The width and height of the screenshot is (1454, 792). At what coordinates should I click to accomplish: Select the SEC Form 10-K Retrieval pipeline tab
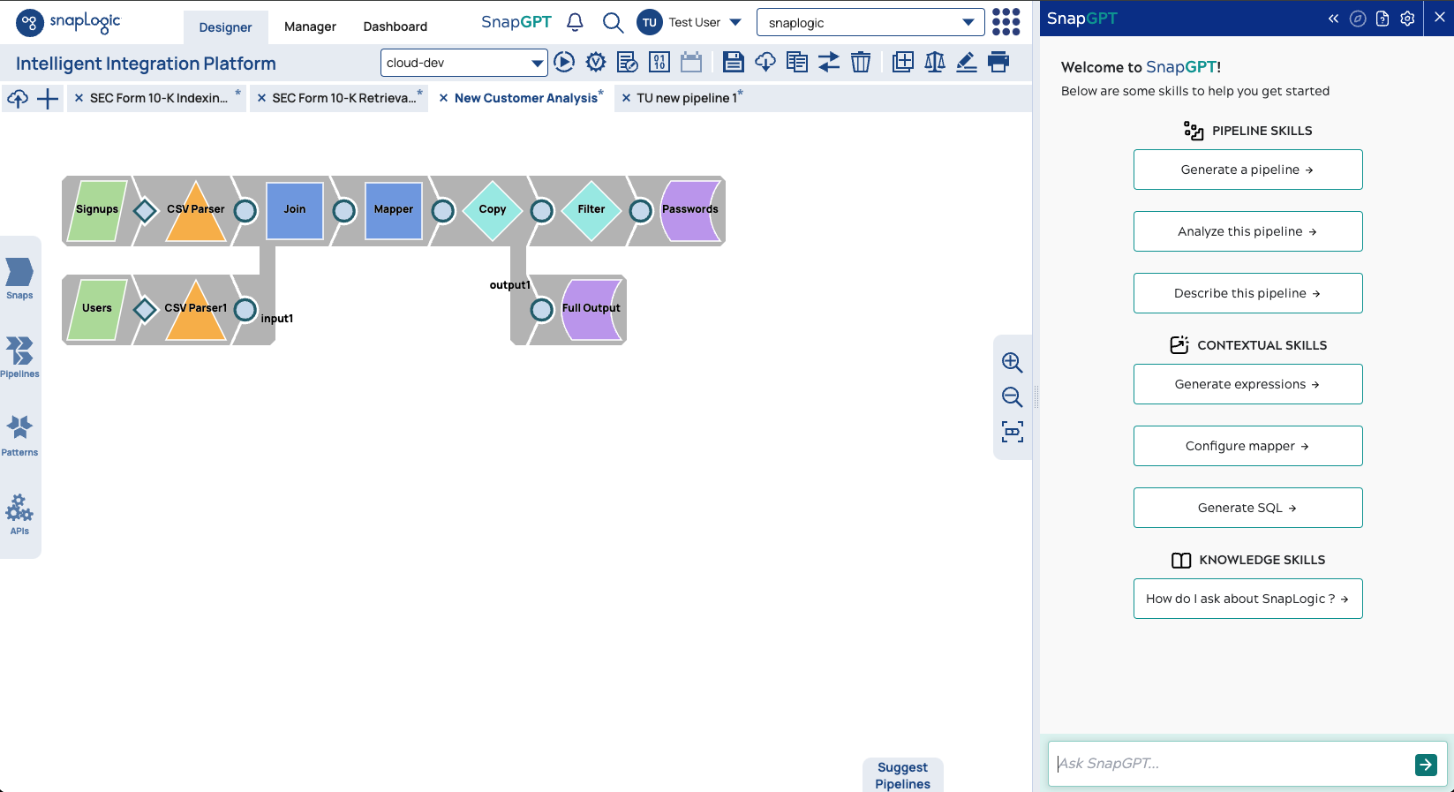tap(344, 98)
